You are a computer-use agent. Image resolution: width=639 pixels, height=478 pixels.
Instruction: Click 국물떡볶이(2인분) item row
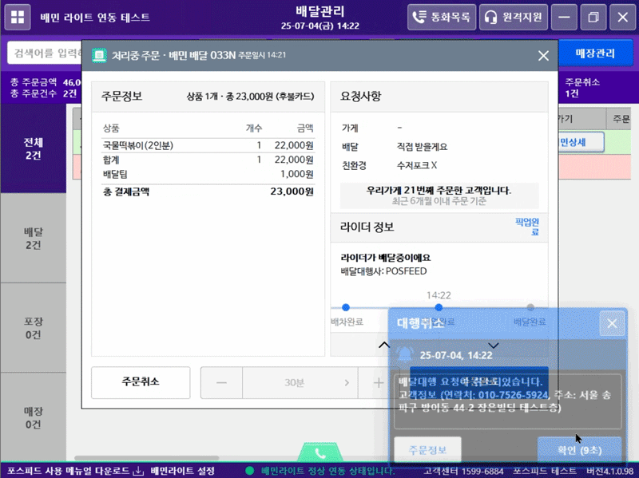click(x=208, y=145)
